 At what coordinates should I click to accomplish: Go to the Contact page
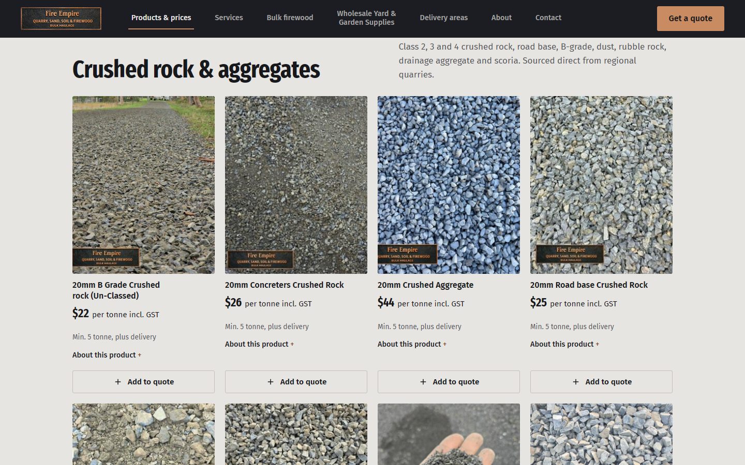[548, 18]
